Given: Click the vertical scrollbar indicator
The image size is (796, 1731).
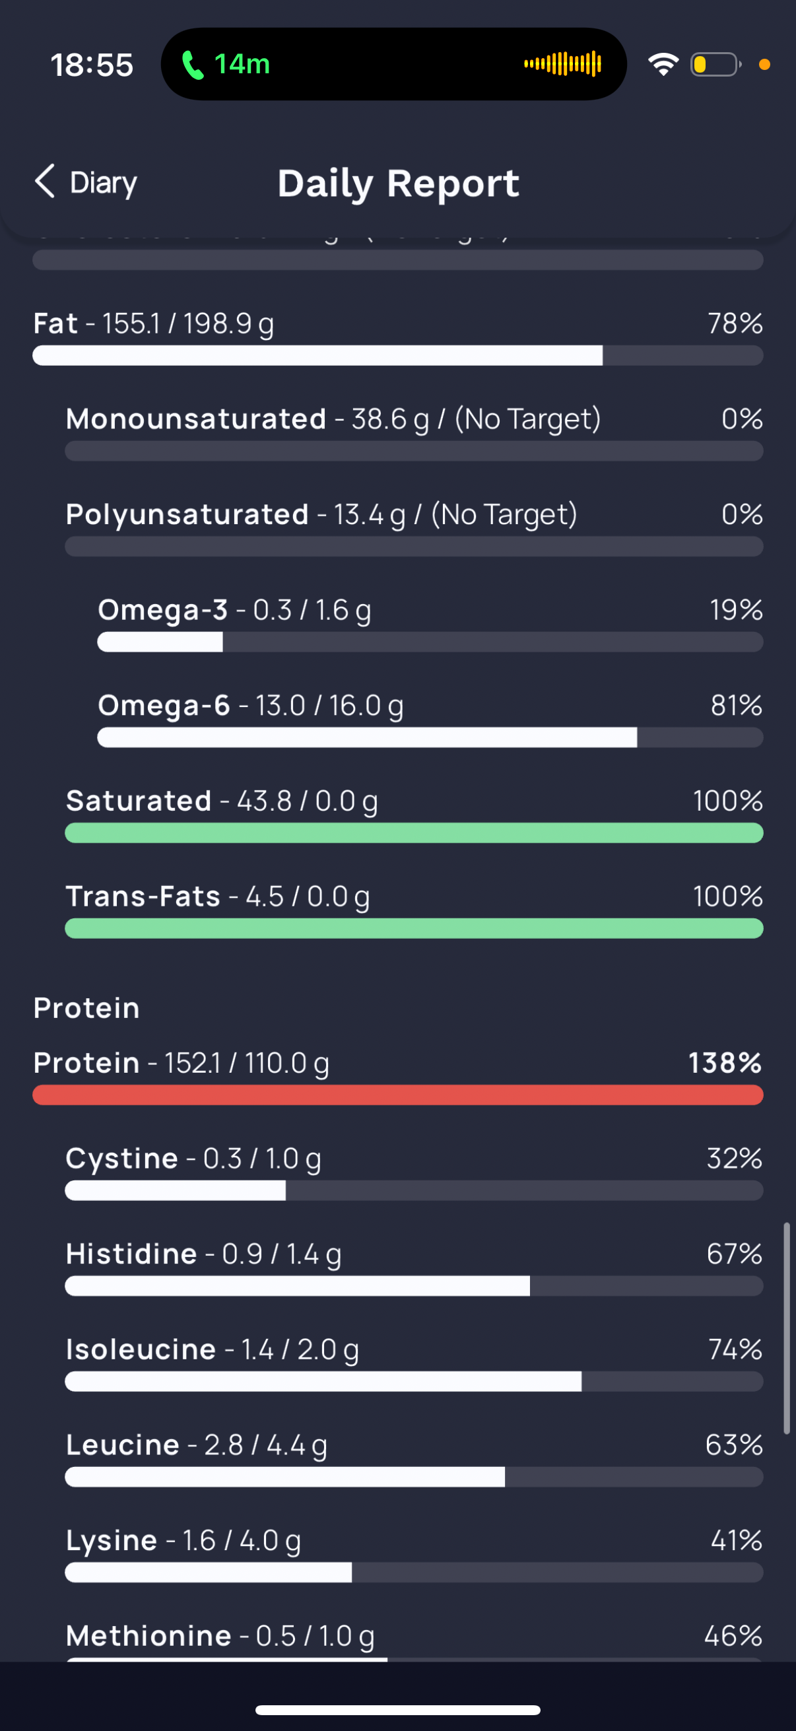Looking at the screenshot, I should 787,1328.
